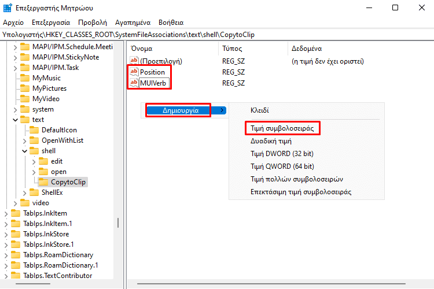This screenshot has height=289, width=434.
Task: Click the OpenWithList folder icon
Action: point(34,140)
